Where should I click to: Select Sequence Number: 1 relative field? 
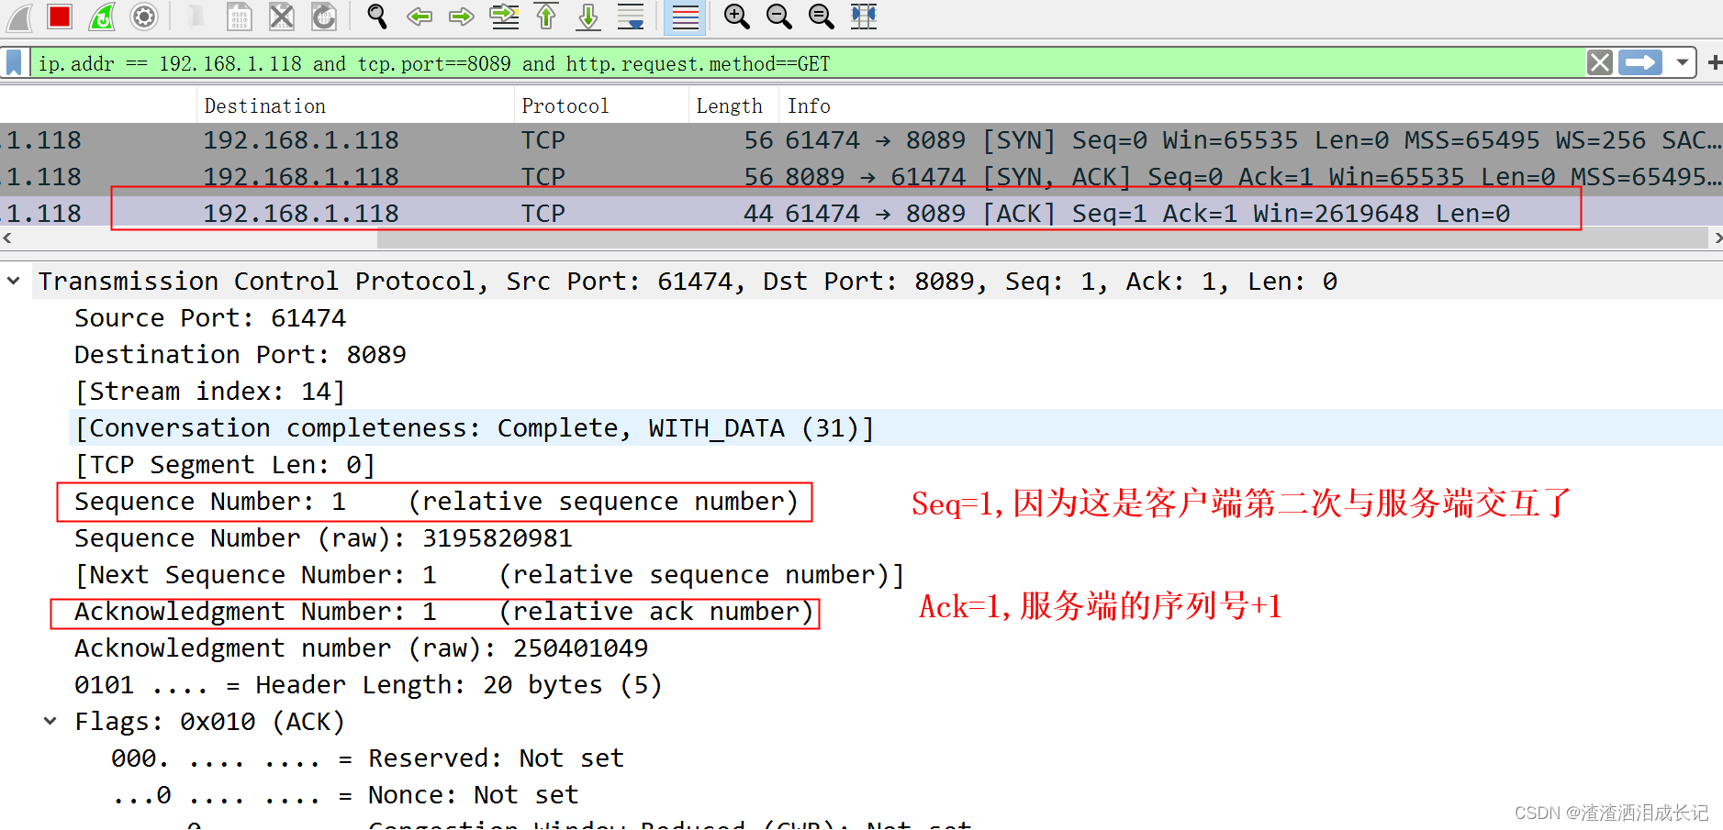pyautogui.click(x=436, y=502)
